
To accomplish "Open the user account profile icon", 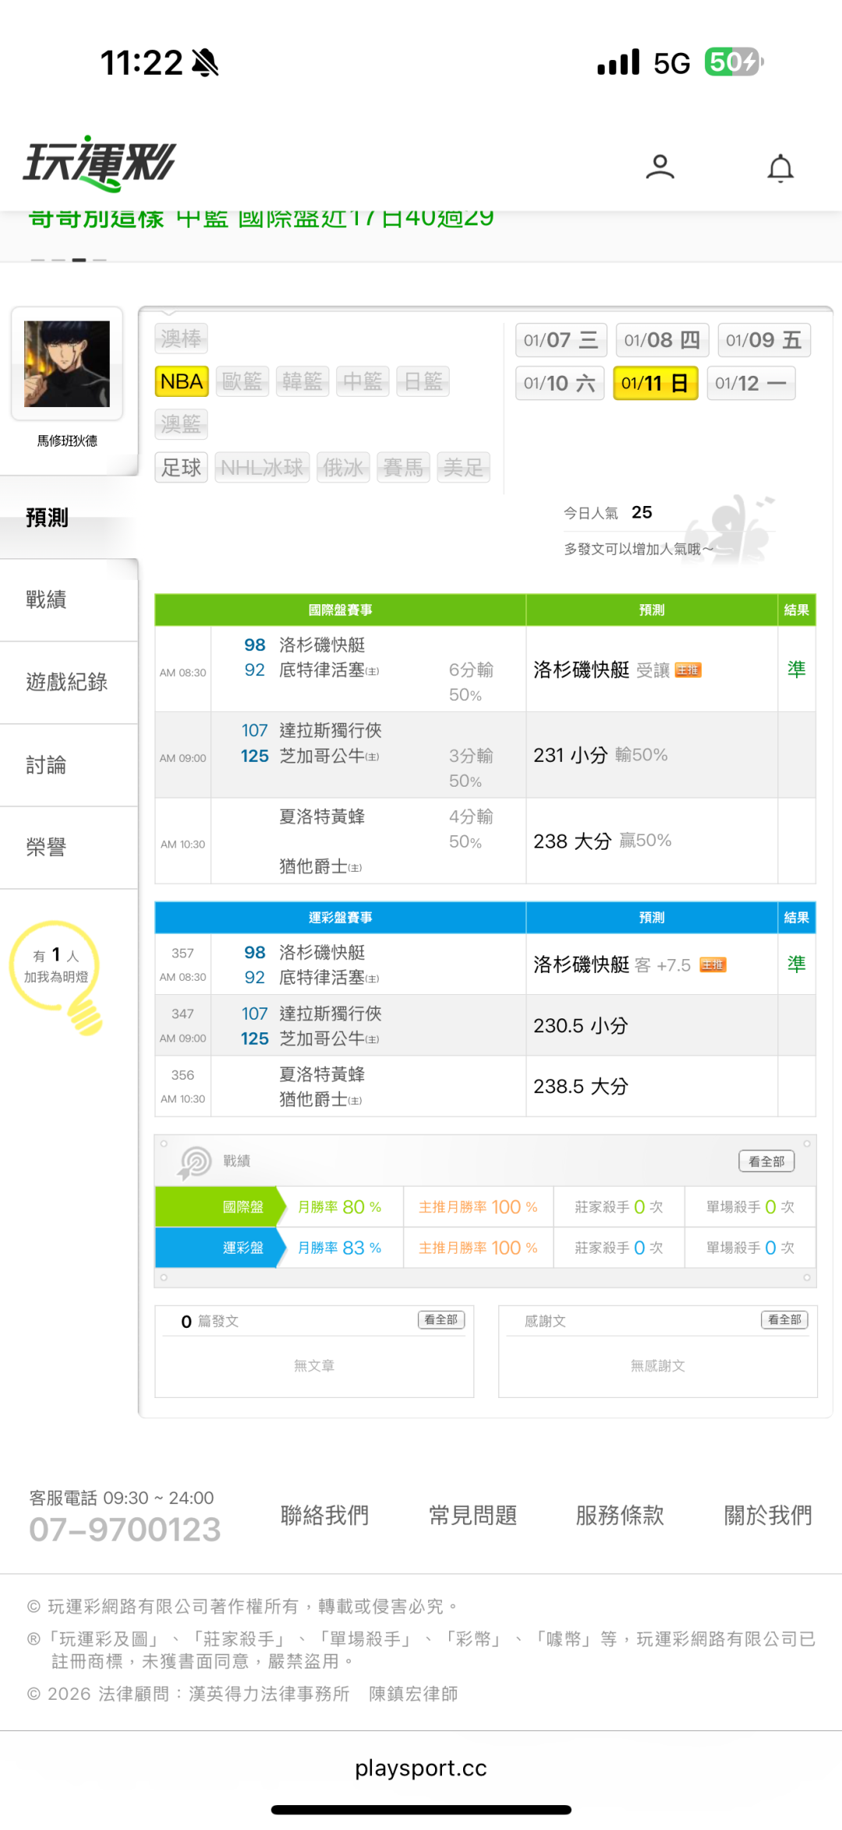I will [x=660, y=167].
